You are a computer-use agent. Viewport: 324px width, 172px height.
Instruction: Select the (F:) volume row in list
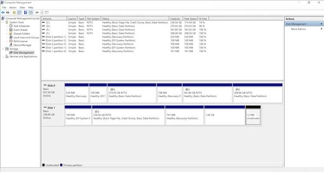point(125,33)
